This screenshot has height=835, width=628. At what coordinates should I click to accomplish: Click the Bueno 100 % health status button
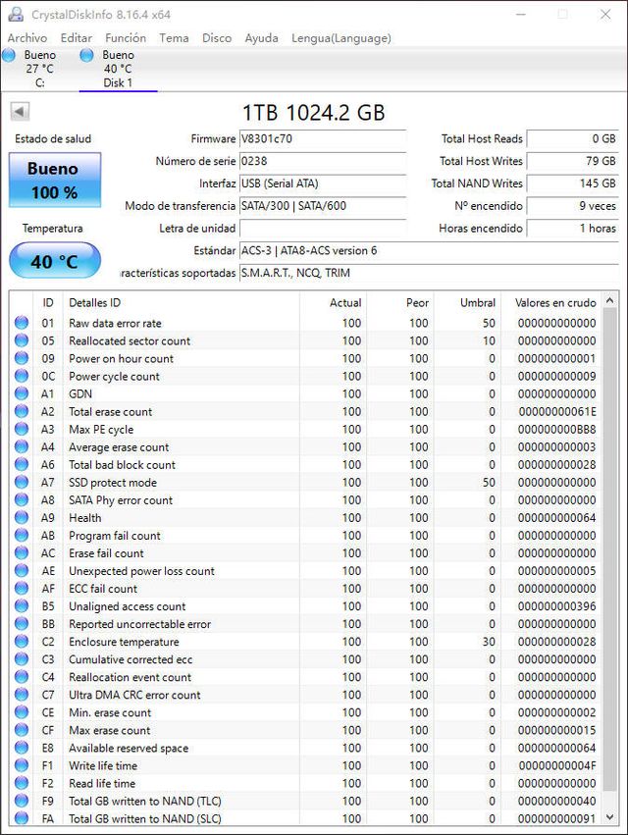pyautogui.click(x=53, y=180)
